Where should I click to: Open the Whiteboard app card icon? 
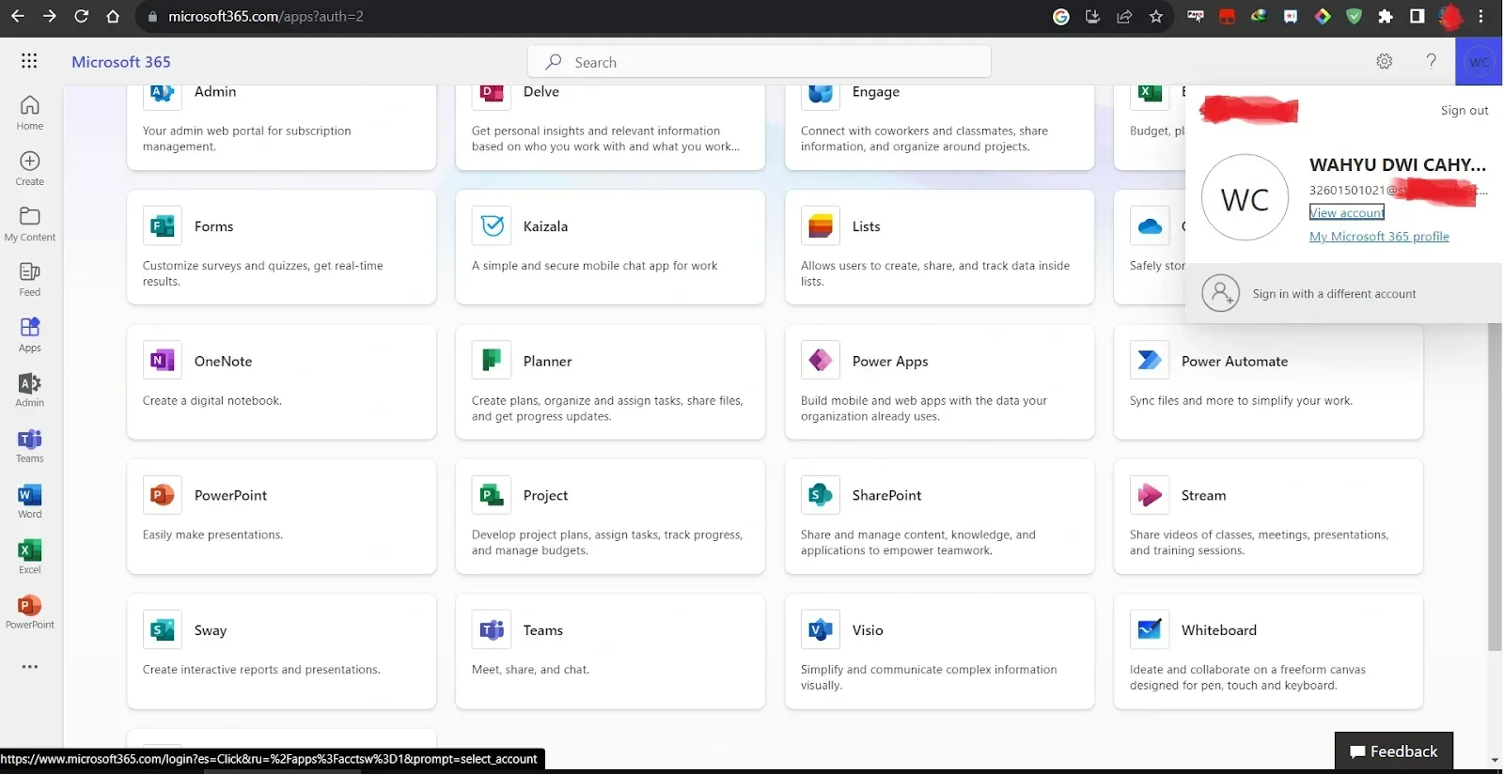[x=1150, y=630]
